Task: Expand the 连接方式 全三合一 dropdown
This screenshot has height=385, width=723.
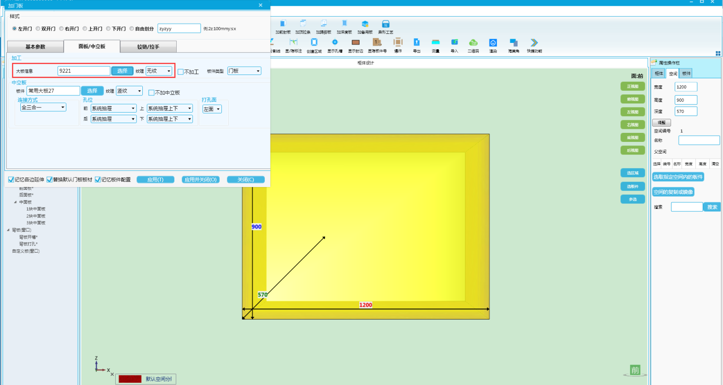Action: click(43, 107)
